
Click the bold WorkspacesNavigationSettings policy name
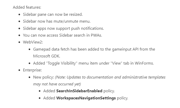click(x=86, y=98)
